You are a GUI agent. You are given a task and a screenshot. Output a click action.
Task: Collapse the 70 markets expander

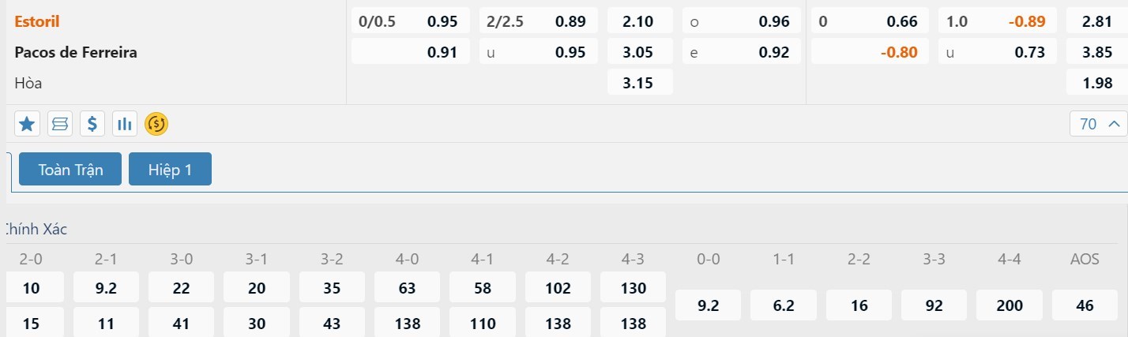pyautogui.click(x=1098, y=124)
